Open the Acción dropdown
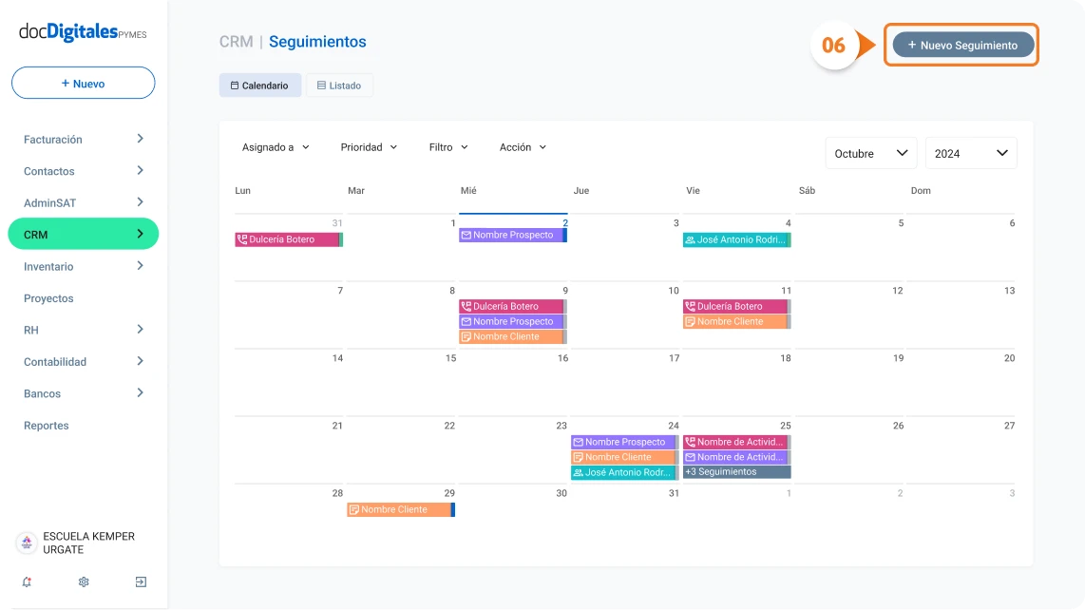 523,147
